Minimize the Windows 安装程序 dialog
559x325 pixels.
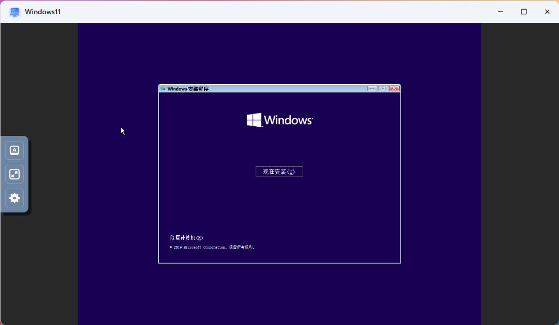point(372,89)
